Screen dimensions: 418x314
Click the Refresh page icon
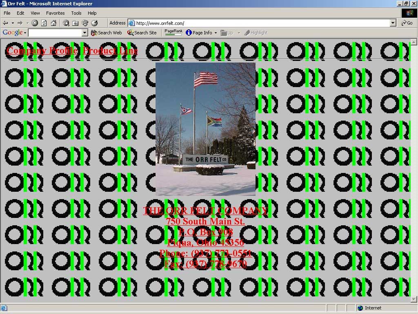click(x=44, y=23)
